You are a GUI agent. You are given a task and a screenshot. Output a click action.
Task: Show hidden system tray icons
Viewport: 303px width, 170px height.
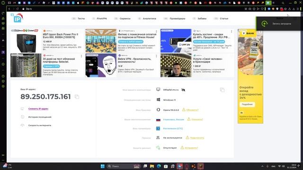tap(262, 166)
